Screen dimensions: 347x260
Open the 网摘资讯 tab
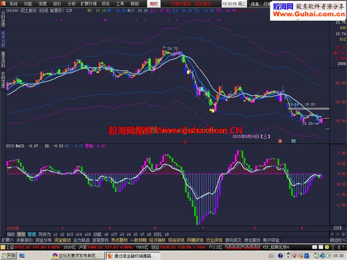(195, 240)
